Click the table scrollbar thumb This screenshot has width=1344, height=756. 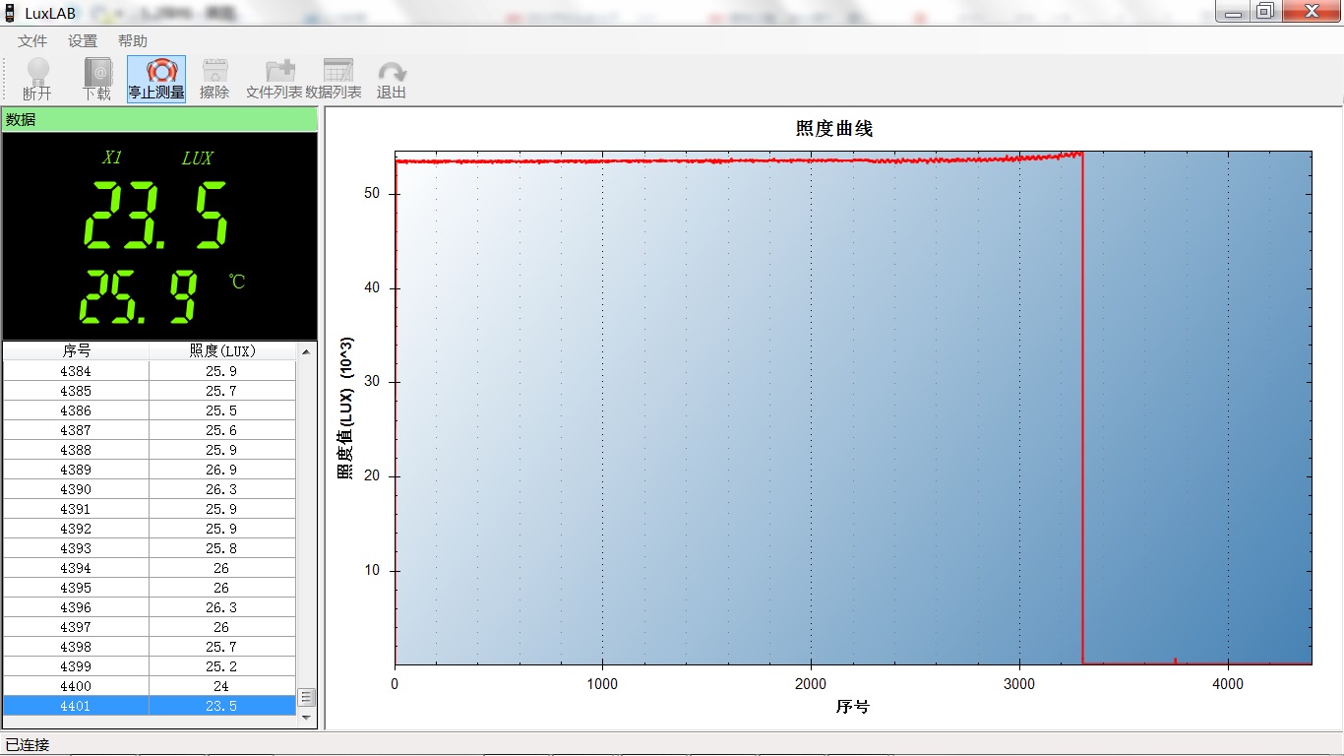[306, 697]
